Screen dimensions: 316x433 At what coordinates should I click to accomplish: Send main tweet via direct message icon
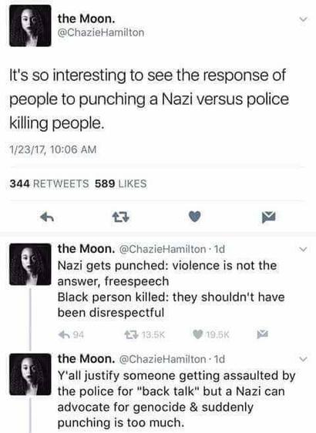click(268, 217)
